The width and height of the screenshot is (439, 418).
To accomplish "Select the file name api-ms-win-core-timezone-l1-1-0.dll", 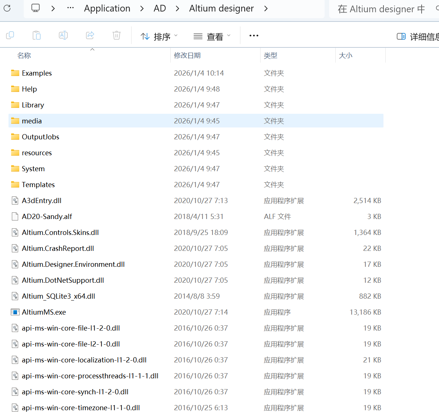I will click(x=81, y=408).
